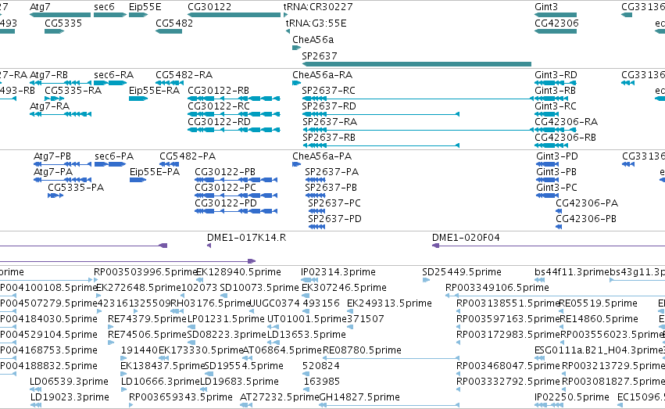Select the CG5335-RA transcript label
This screenshot has width=665, height=409.
73,91
